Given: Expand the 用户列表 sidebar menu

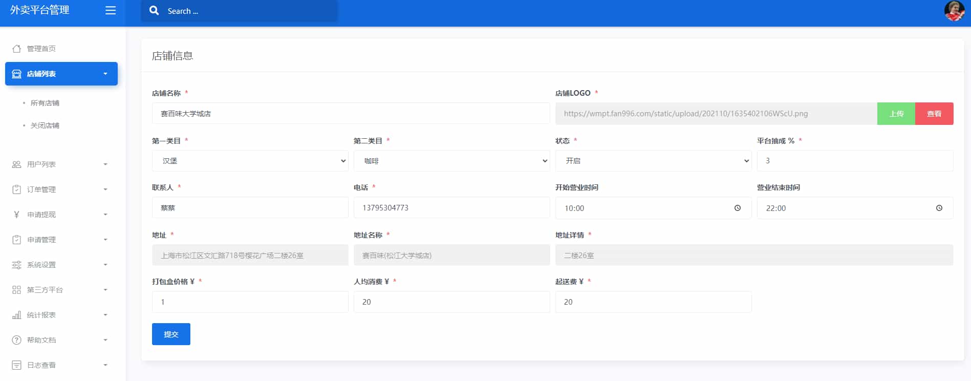Looking at the screenshot, I should click(61, 164).
